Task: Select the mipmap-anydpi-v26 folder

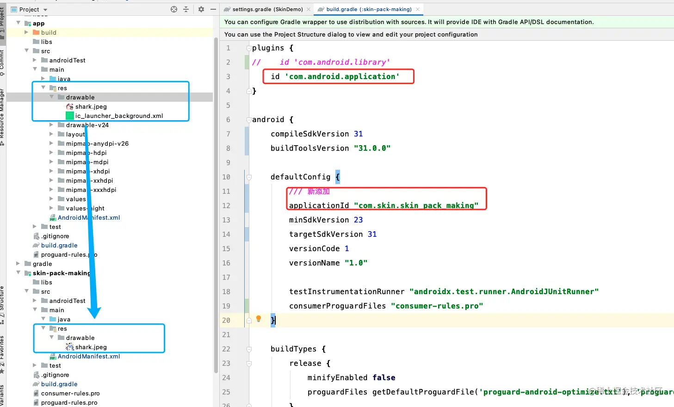Action: coord(93,143)
